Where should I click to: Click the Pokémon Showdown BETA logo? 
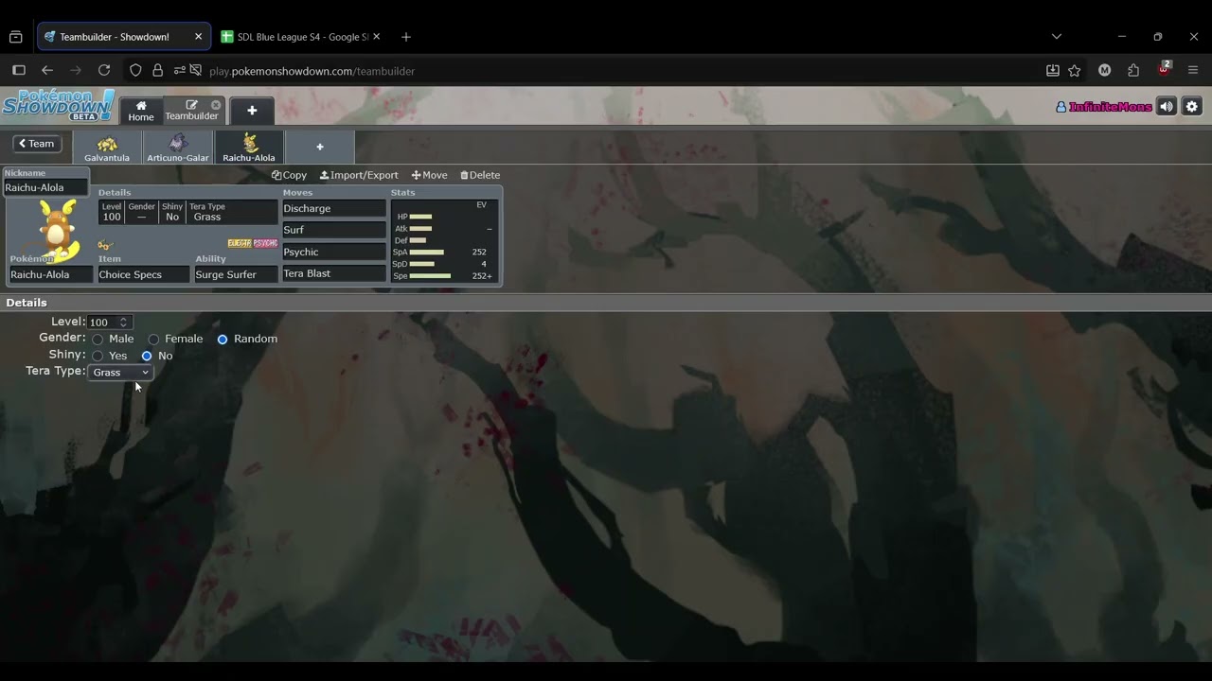pyautogui.click(x=58, y=105)
